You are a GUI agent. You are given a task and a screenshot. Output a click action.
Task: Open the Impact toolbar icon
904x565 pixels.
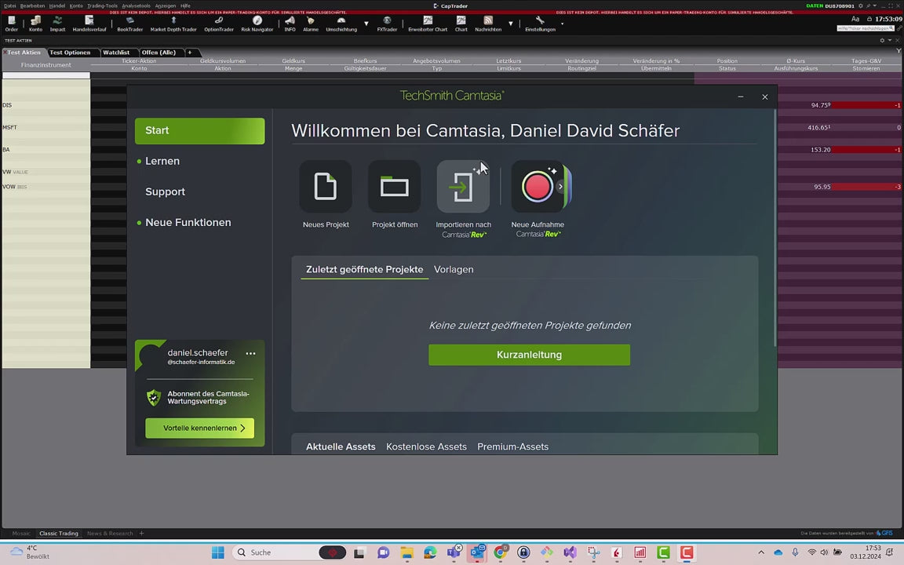[x=57, y=24]
